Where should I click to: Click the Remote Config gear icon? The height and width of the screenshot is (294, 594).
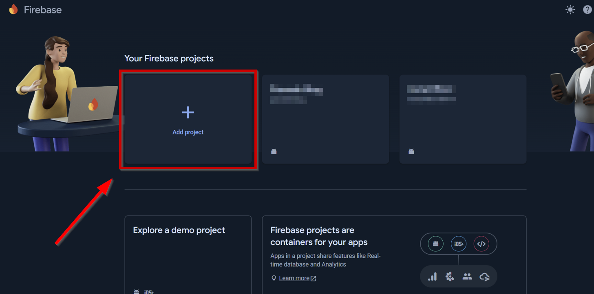(x=449, y=277)
